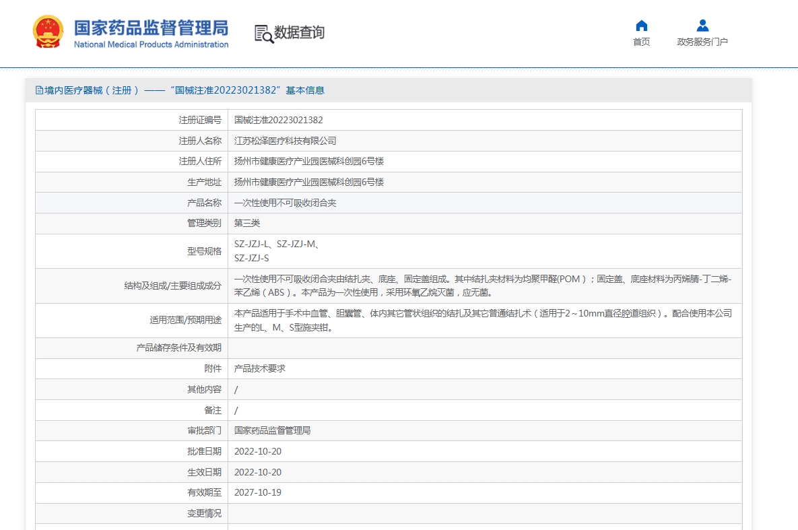Click the 管理类别 label
This screenshot has width=798, height=530.
pyautogui.click(x=204, y=224)
